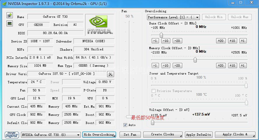Click the Base Clock Offset slider handle
The width and height of the screenshot is (259, 140).
pos(161,35)
